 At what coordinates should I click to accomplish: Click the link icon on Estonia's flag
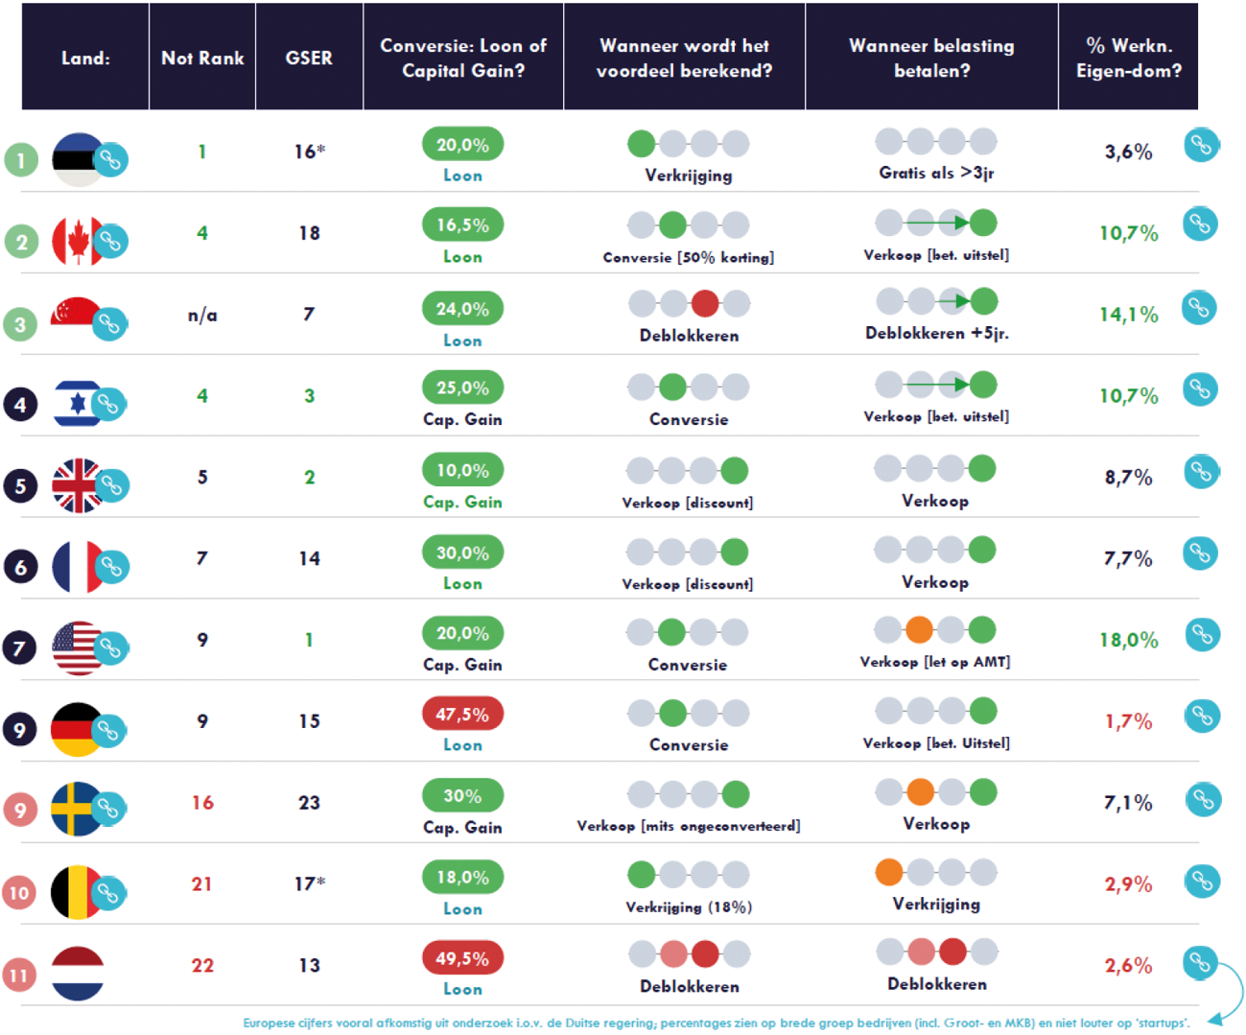tap(111, 159)
